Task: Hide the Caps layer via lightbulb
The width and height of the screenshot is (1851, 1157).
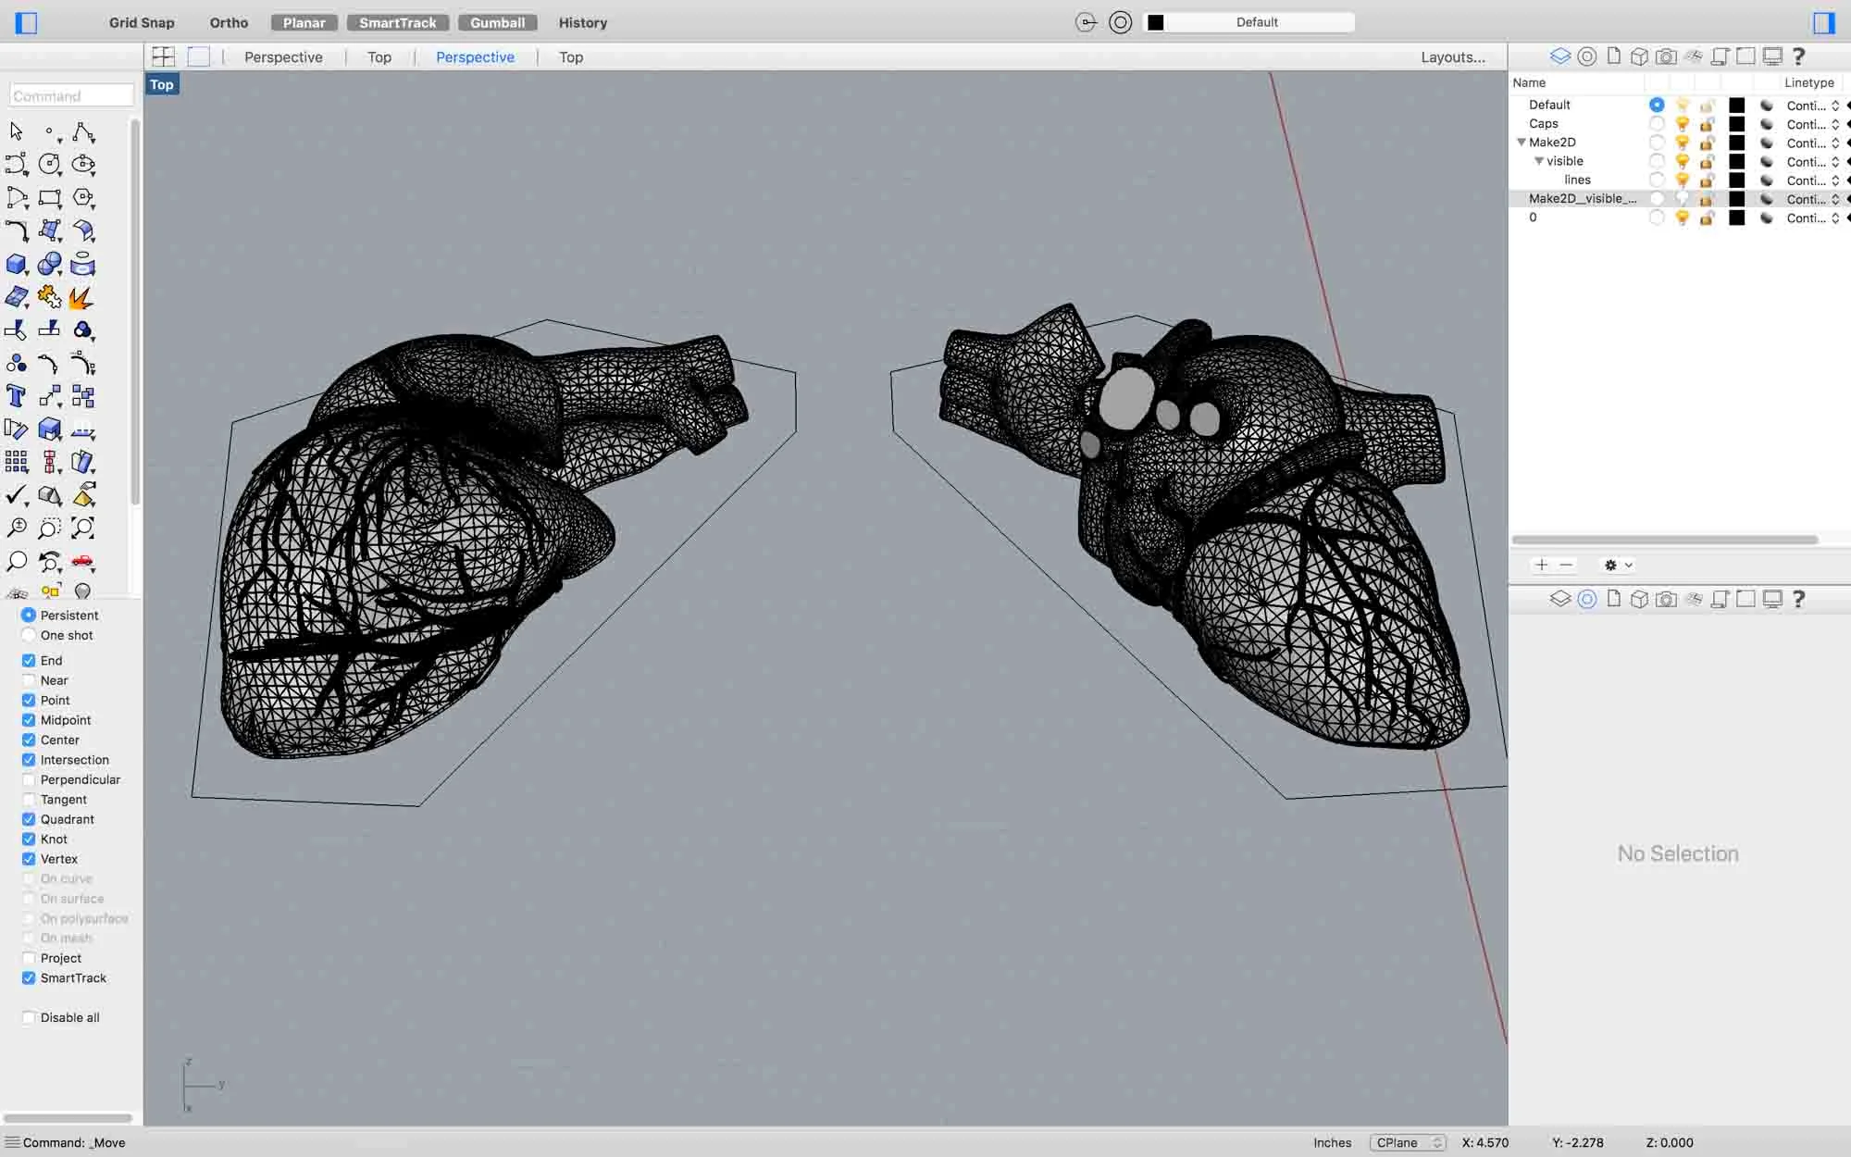Action: 1683,124
